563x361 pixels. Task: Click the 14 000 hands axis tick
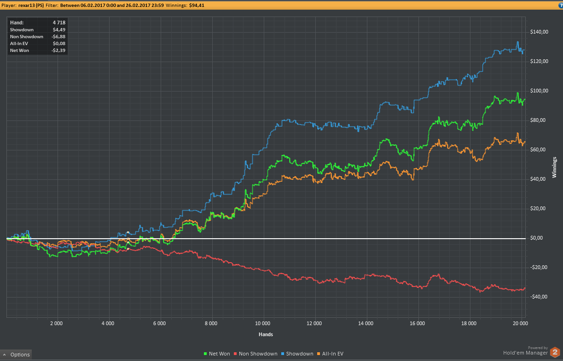[x=366, y=324]
